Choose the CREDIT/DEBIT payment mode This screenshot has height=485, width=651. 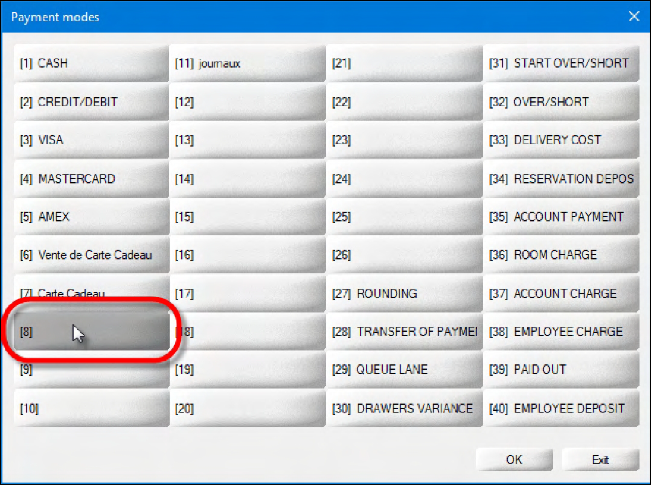91,102
